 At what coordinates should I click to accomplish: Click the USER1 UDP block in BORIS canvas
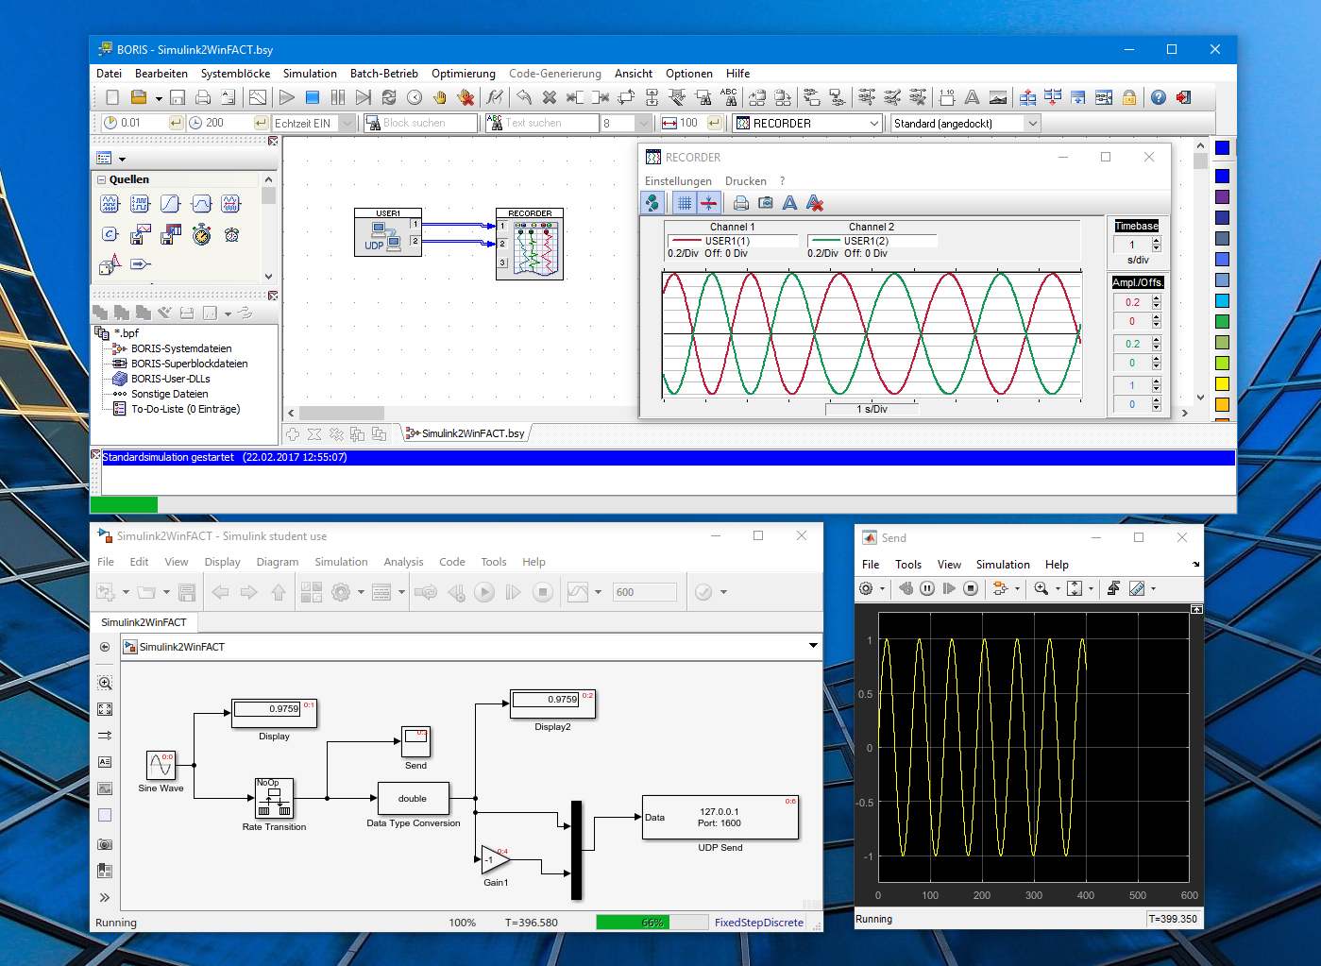(388, 232)
